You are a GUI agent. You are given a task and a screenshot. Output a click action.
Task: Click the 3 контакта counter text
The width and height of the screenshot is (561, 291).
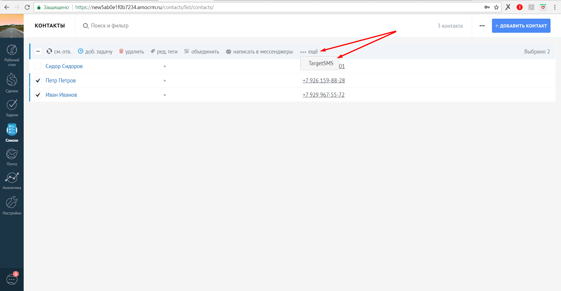pyautogui.click(x=450, y=26)
